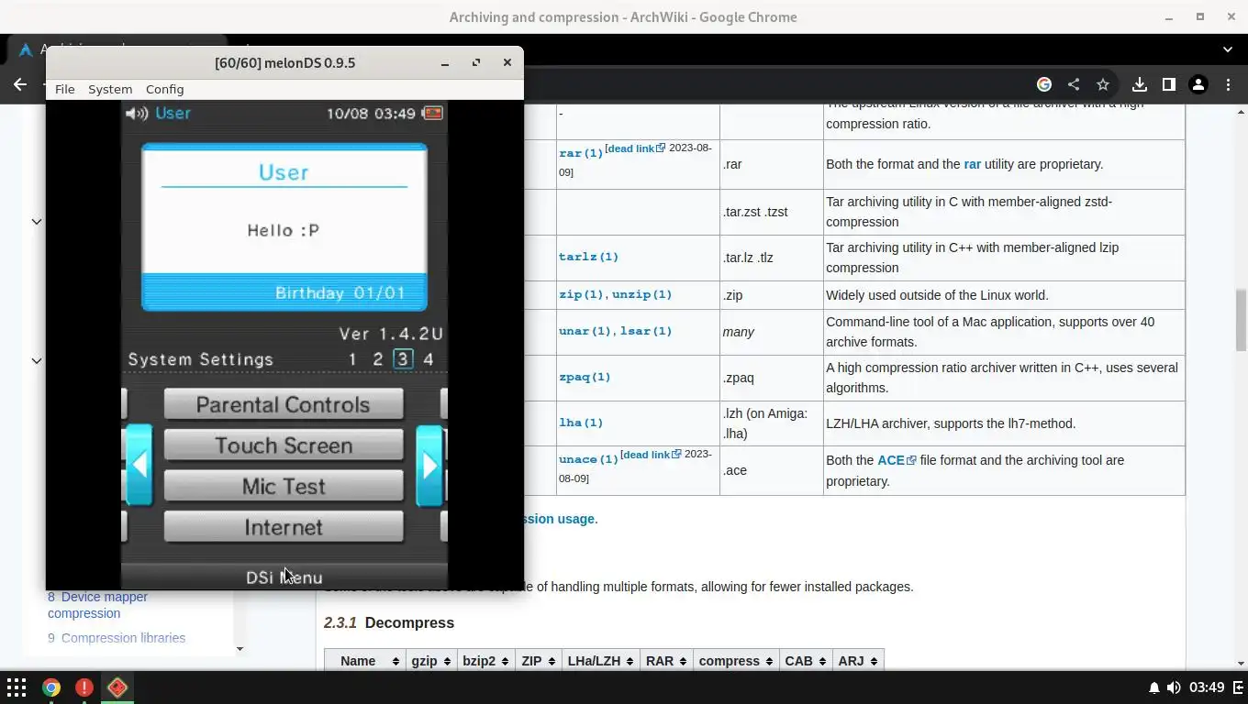
Task: Open the application grid launcher
Action: (x=17, y=687)
